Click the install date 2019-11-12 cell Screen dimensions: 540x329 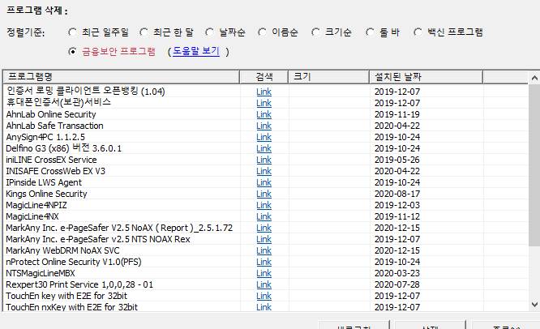[397, 216]
